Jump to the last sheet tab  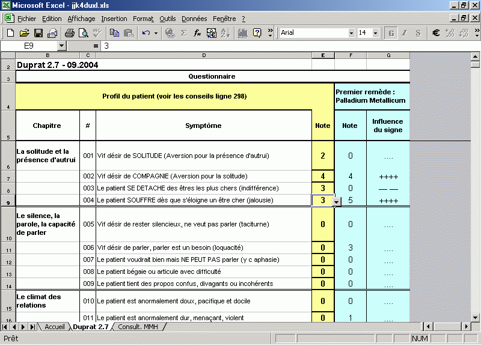click(x=32, y=327)
